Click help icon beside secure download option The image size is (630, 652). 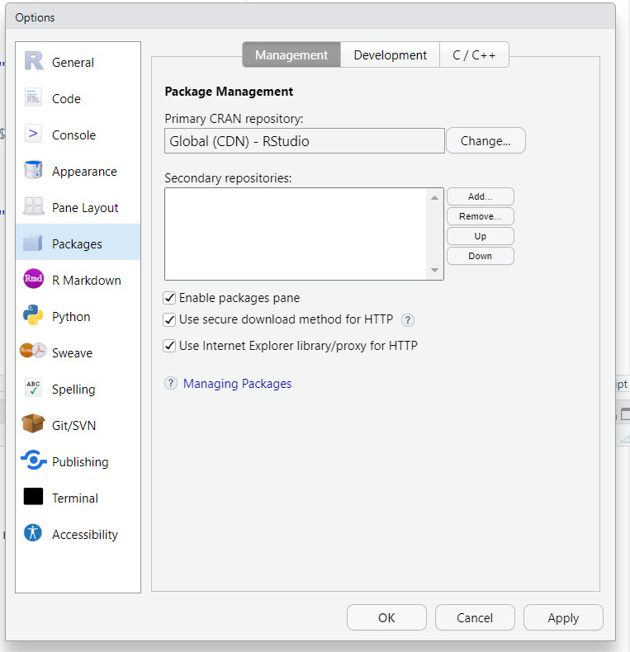[407, 320]
